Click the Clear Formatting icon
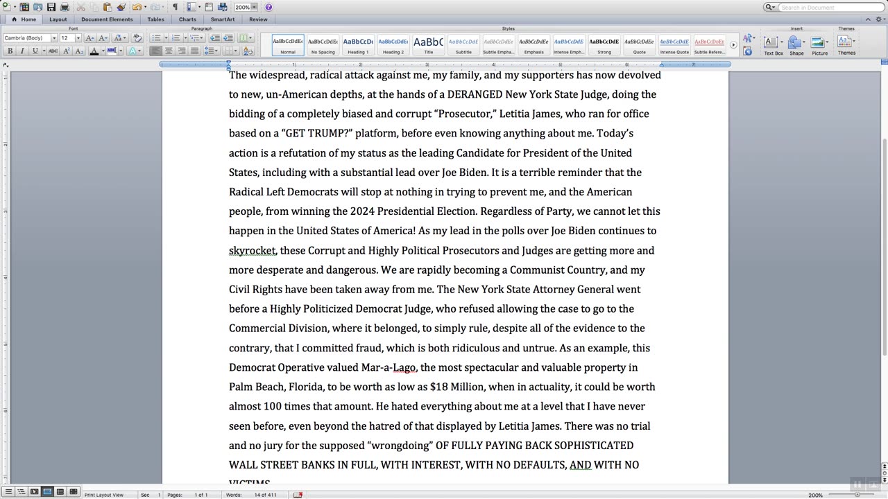Viewport: 888px width, 499px height. (x=137, y=38)
